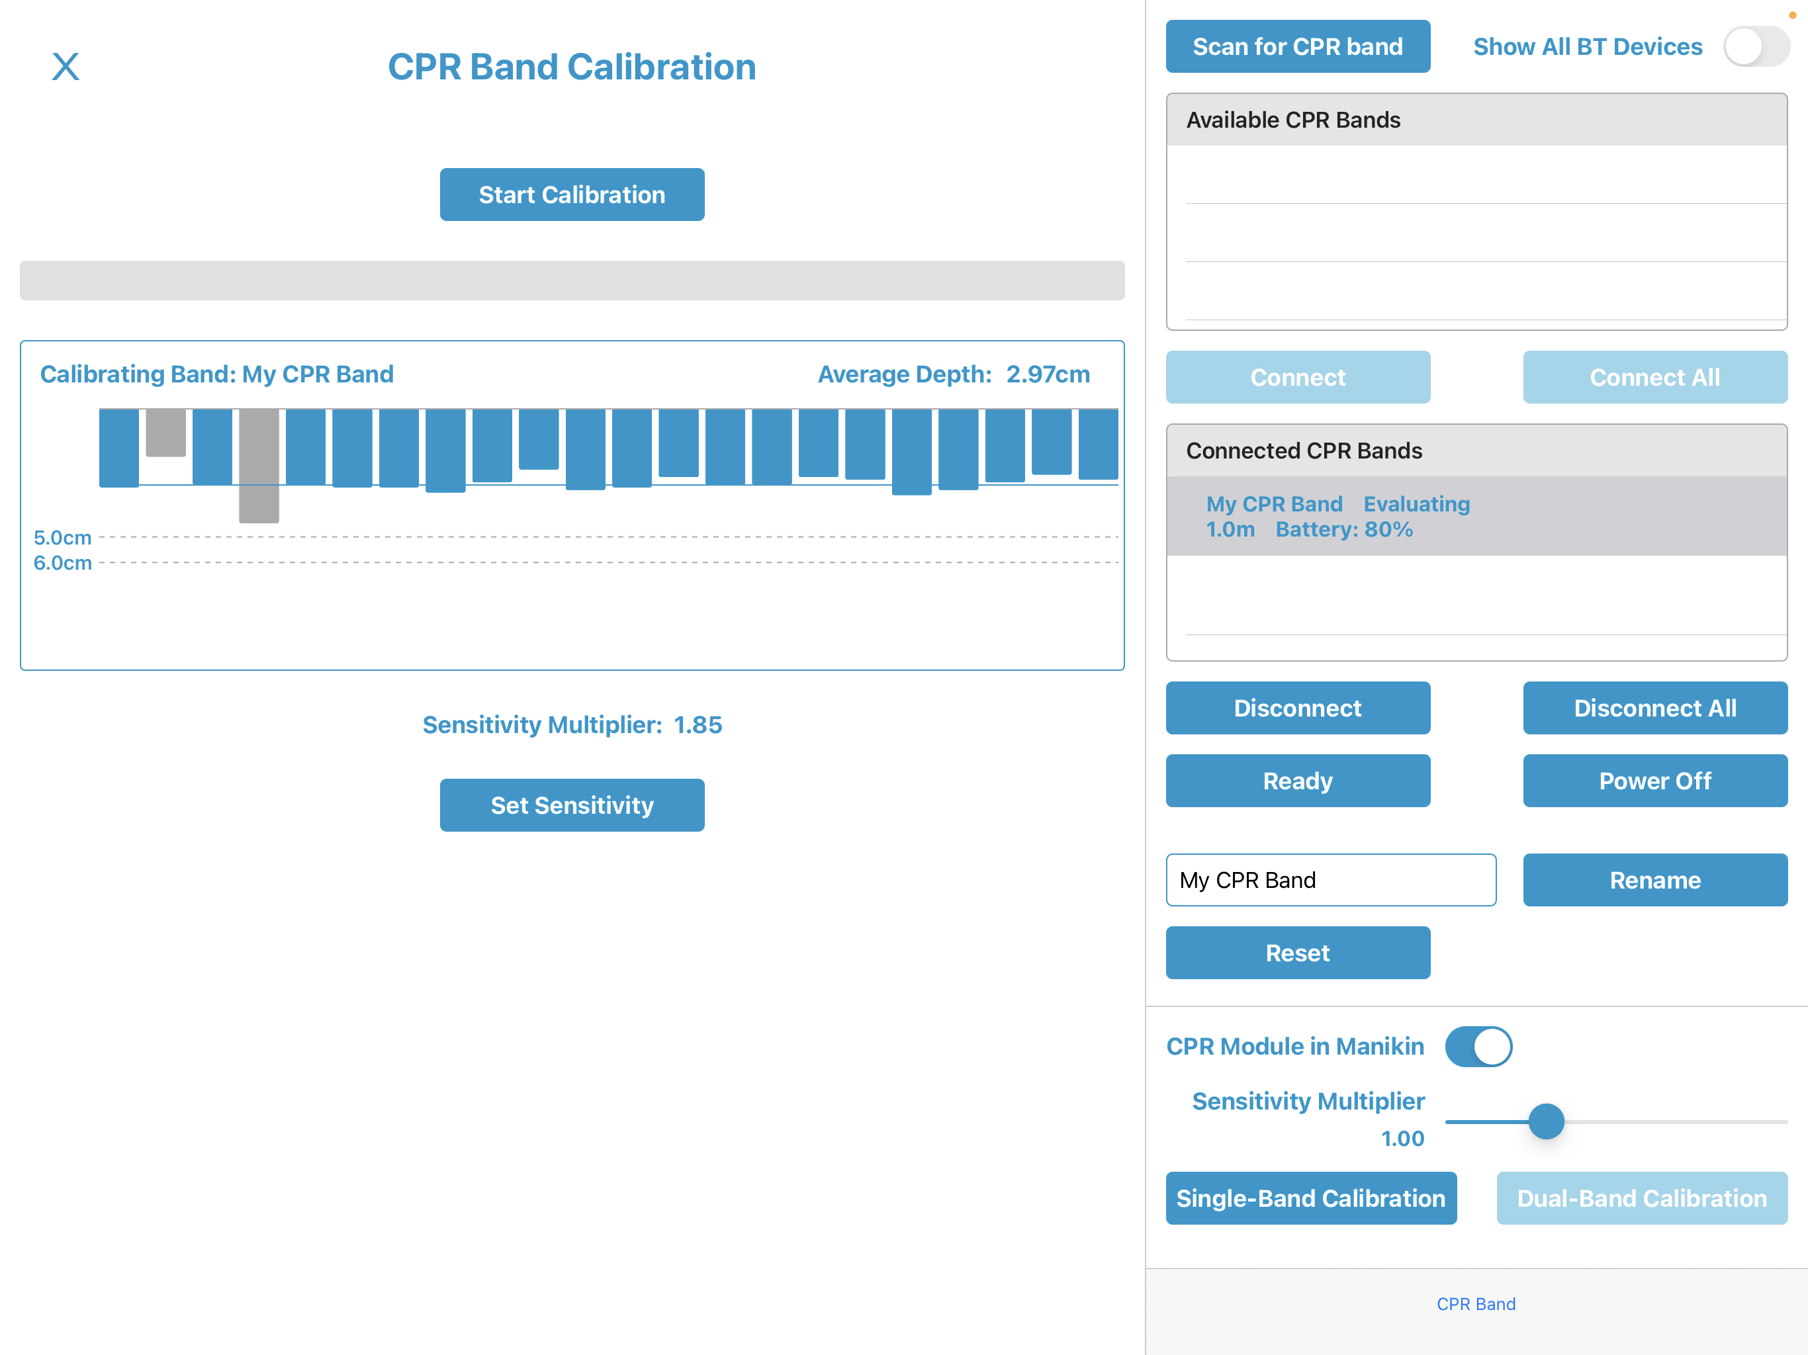Viewport: 1808px width, 1355px height.
Task: Disconnect All connected bands
Action: tap(1654, 708)
